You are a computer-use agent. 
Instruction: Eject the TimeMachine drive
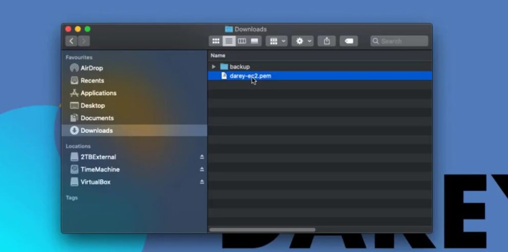(202, 169)
